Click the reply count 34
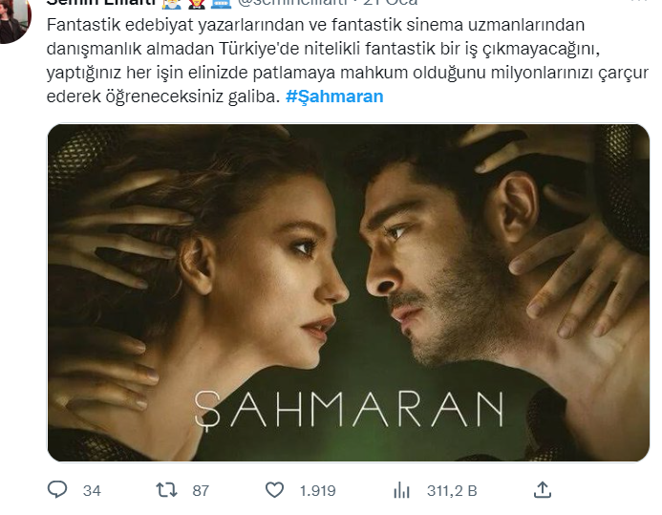Screen dimensions: 662x515 point(92,490)
